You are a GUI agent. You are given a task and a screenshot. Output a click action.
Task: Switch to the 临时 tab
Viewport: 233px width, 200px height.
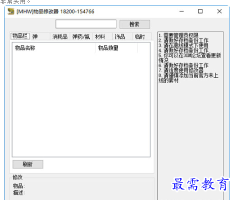(x=142, y=36)
